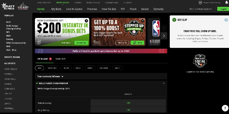Open NBA in Popular list

(8, 36)
